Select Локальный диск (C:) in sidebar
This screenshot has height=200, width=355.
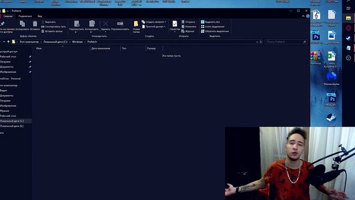click(16, 121)
